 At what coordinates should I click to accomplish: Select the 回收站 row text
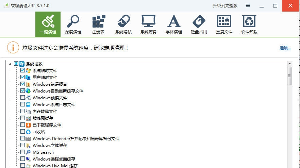[39, 132]
